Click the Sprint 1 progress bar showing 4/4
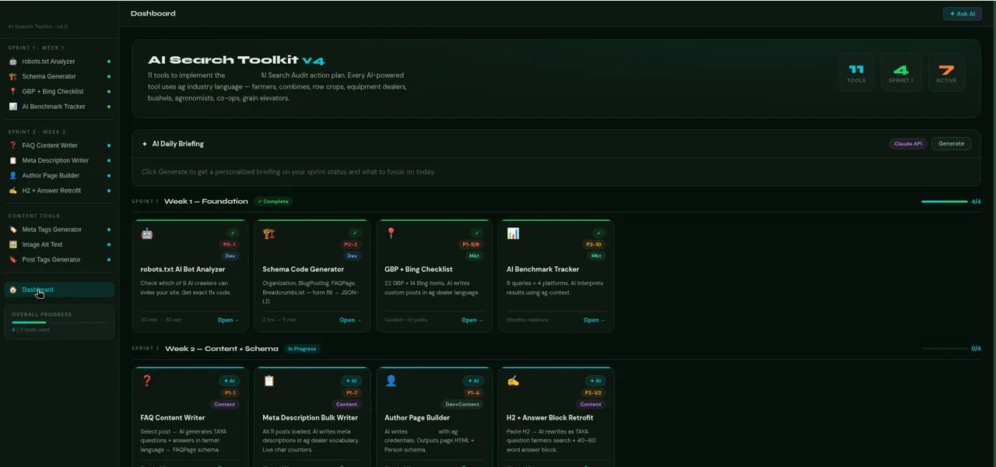996x467 pixels. pyautogui.click(x=945, y=202)
